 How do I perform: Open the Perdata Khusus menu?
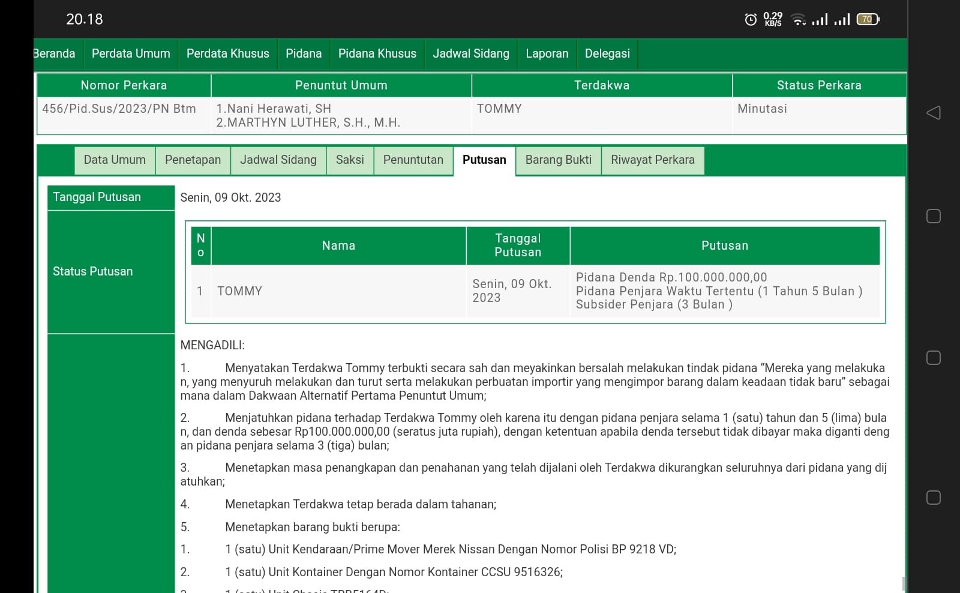228,53
